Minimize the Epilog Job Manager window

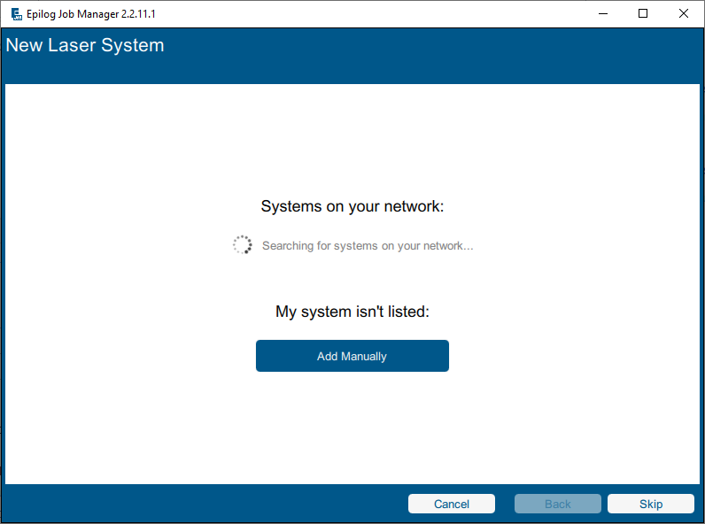click(603, 14)
